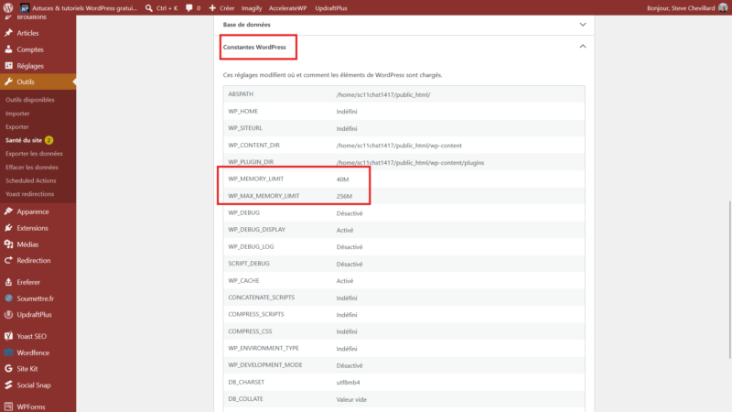
Task: Open Imagify in the admin bar
Action: coord(251,8)
